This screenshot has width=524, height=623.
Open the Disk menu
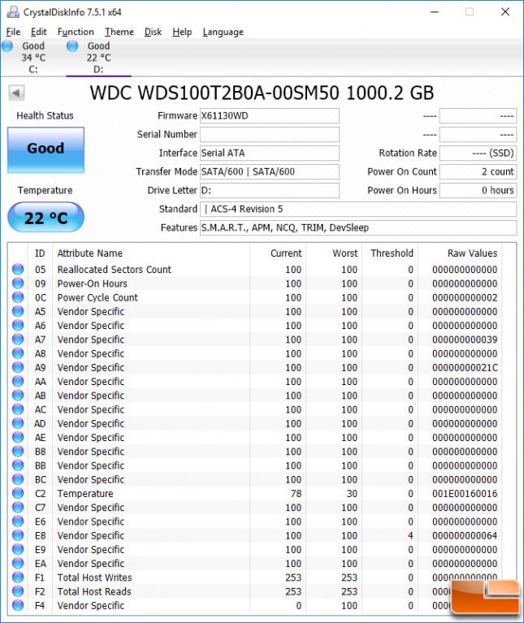153,32
